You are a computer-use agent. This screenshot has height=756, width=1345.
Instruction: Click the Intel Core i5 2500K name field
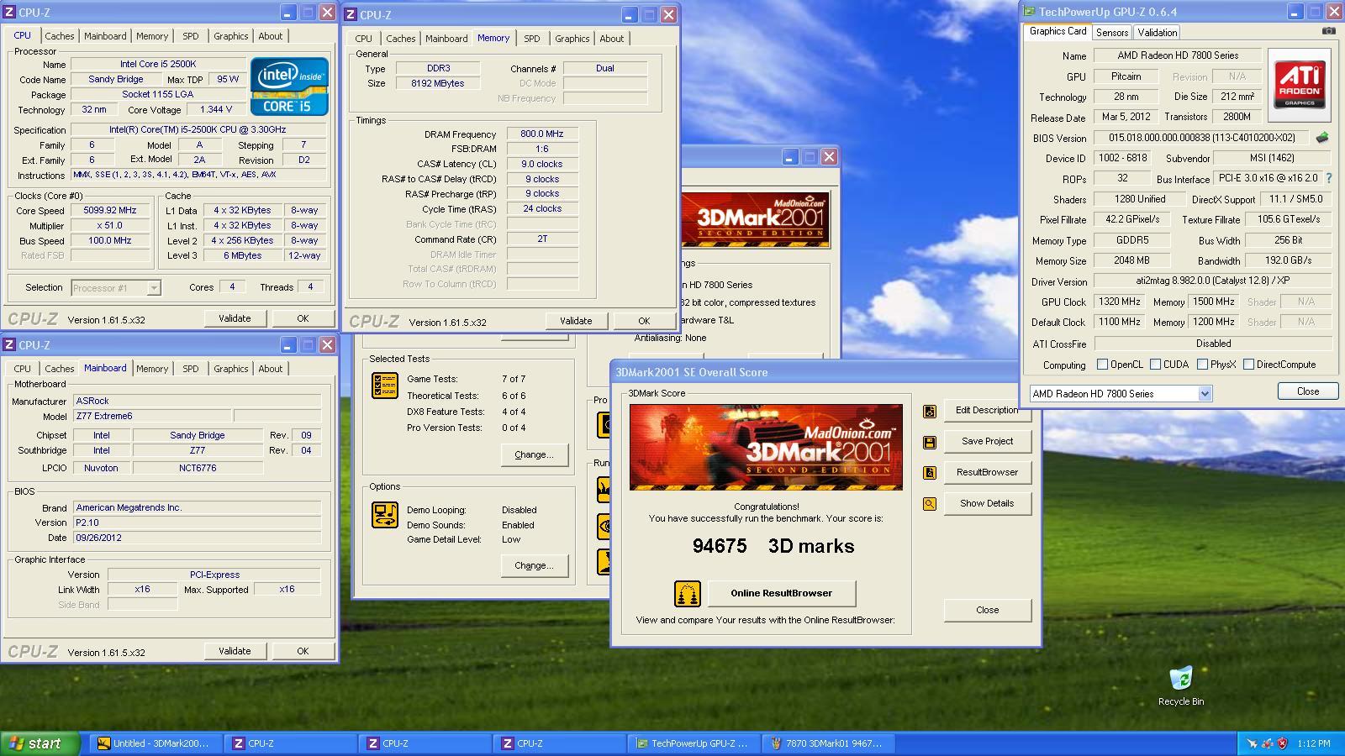click(158, 64)
